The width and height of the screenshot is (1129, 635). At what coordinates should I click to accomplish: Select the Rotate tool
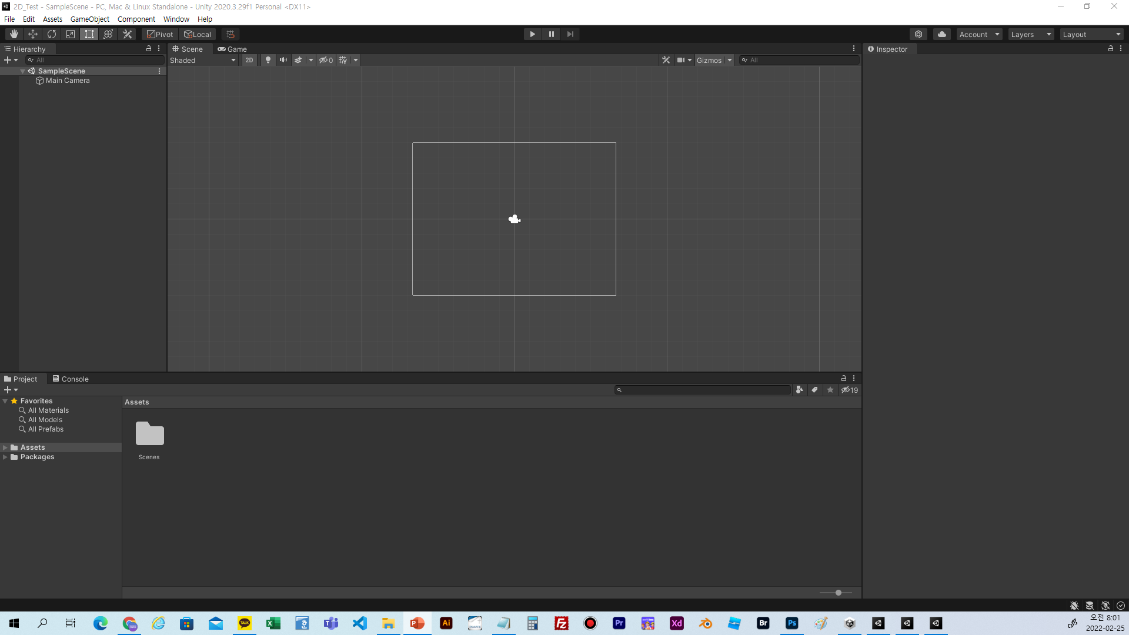pyautogui.click(x=52, y=34)
